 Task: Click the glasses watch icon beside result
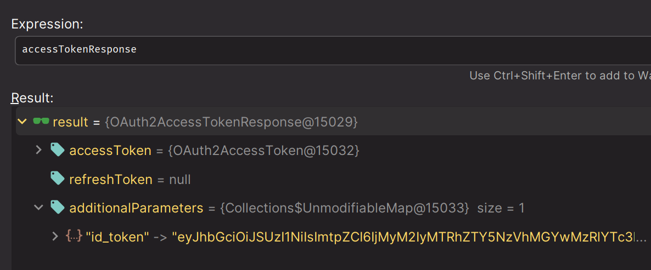tap(41, 122)
